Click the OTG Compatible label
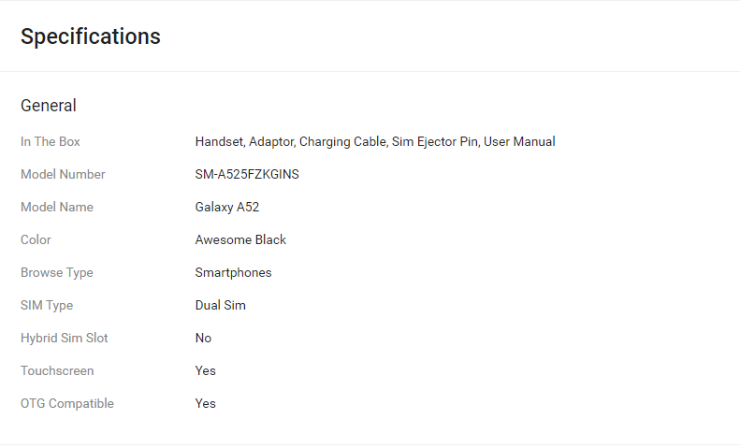This screenshot has width=740, height=448. 67,403
